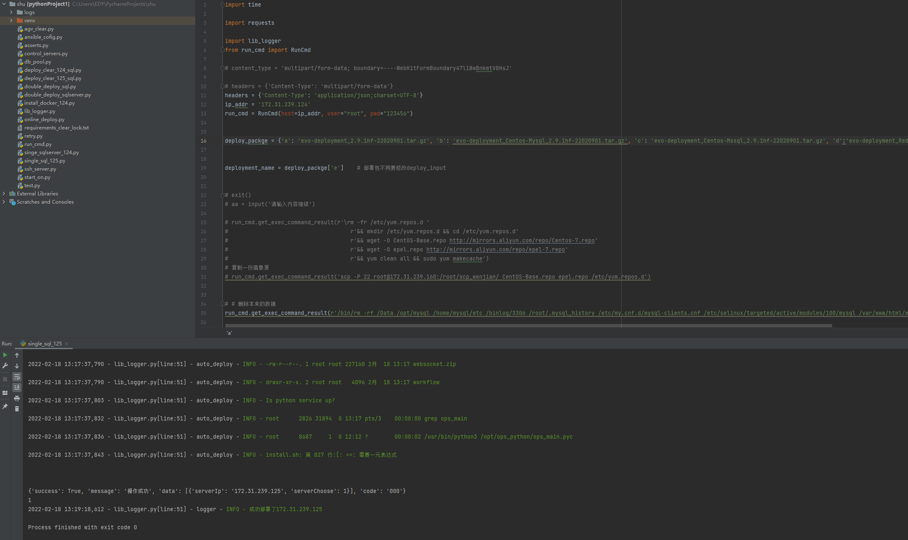Click the 'import requests' code line

coord(249,23)
